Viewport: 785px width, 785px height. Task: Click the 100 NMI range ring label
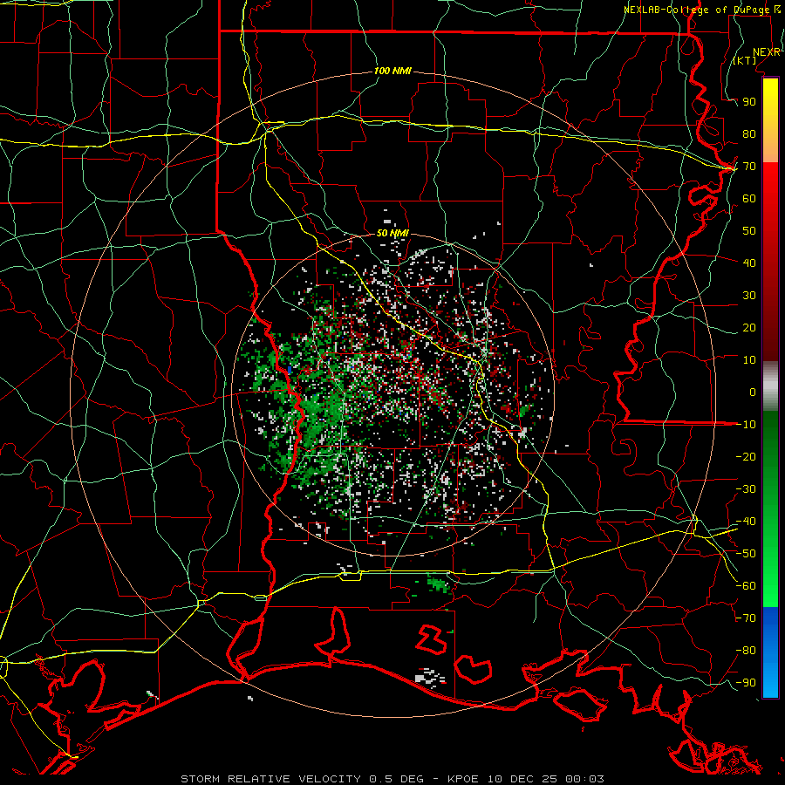[392, 72]
